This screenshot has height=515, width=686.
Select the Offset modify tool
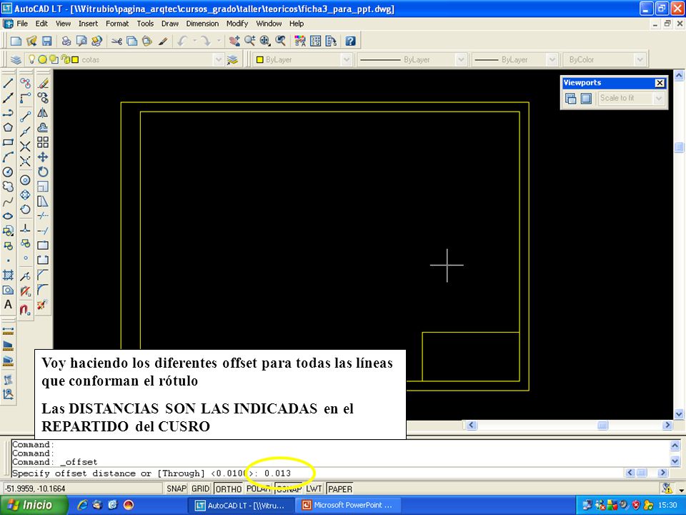click(43, 127)
